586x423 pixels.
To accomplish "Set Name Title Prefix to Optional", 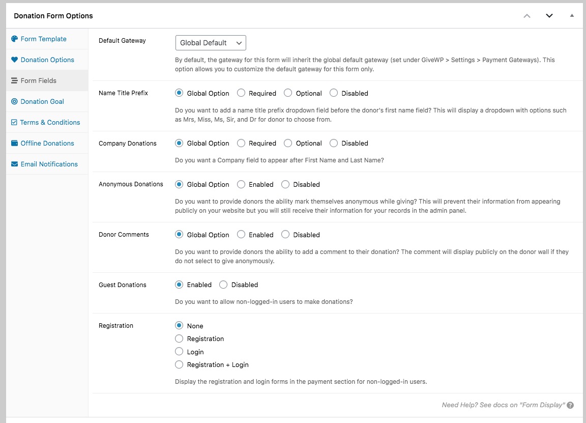I will click(288, 93).
